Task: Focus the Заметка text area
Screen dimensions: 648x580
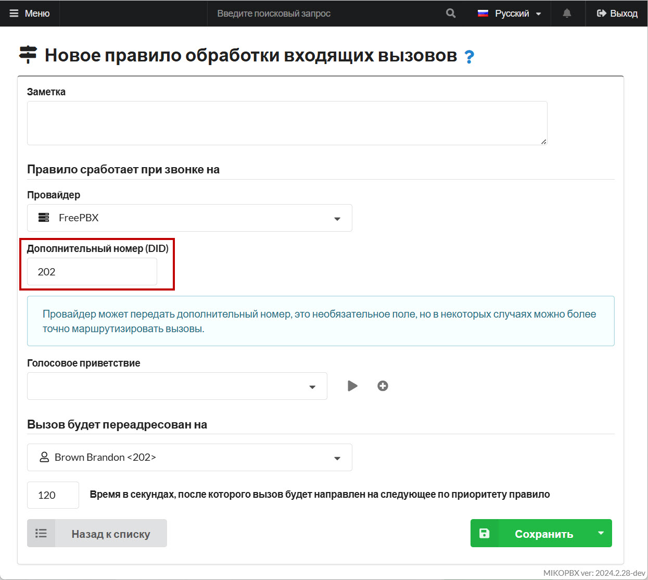Action: 287,123
